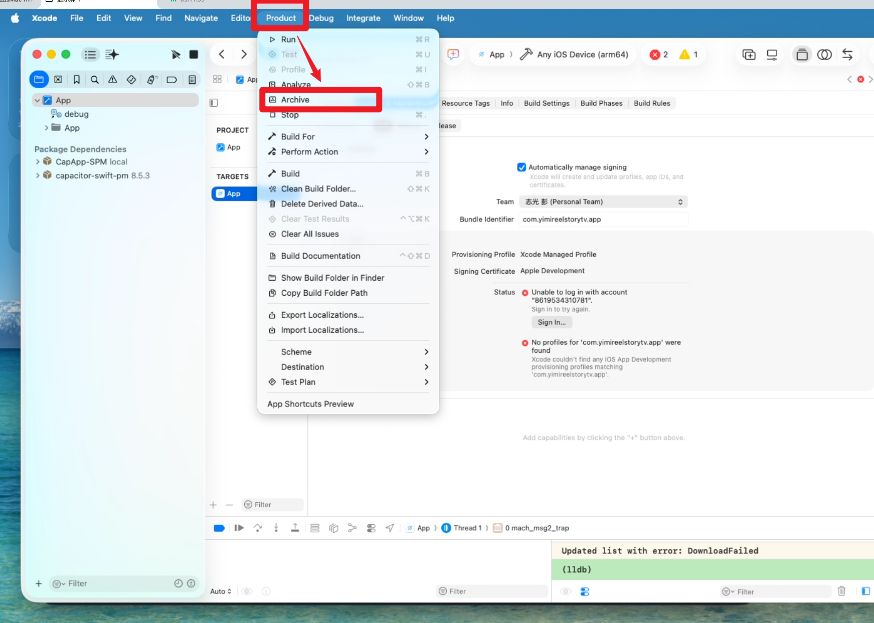Toggle breakpoints activation in debug bar
Viewport: 874px width, 623px height.
pos(219,528)
